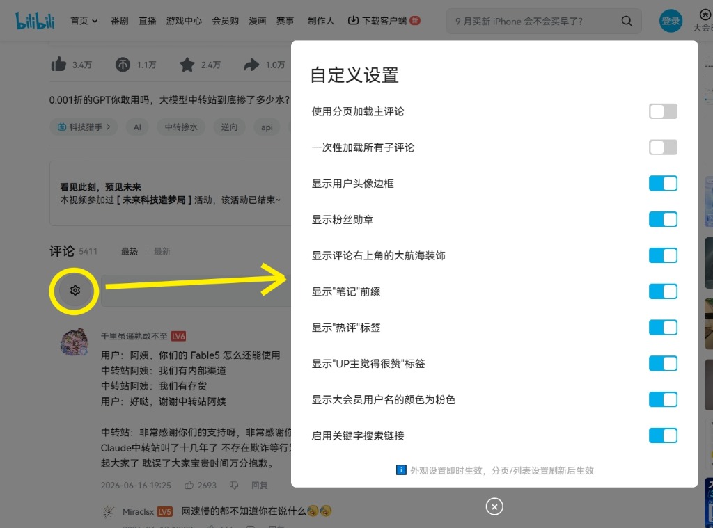Open 游戏中心 in the top navigation

click(184, 21)
